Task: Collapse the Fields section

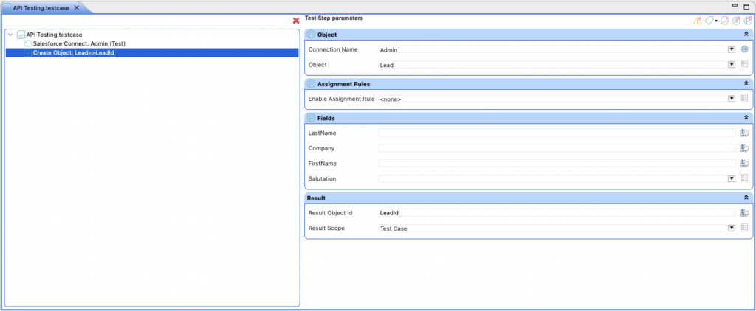Action: (746, 118)
